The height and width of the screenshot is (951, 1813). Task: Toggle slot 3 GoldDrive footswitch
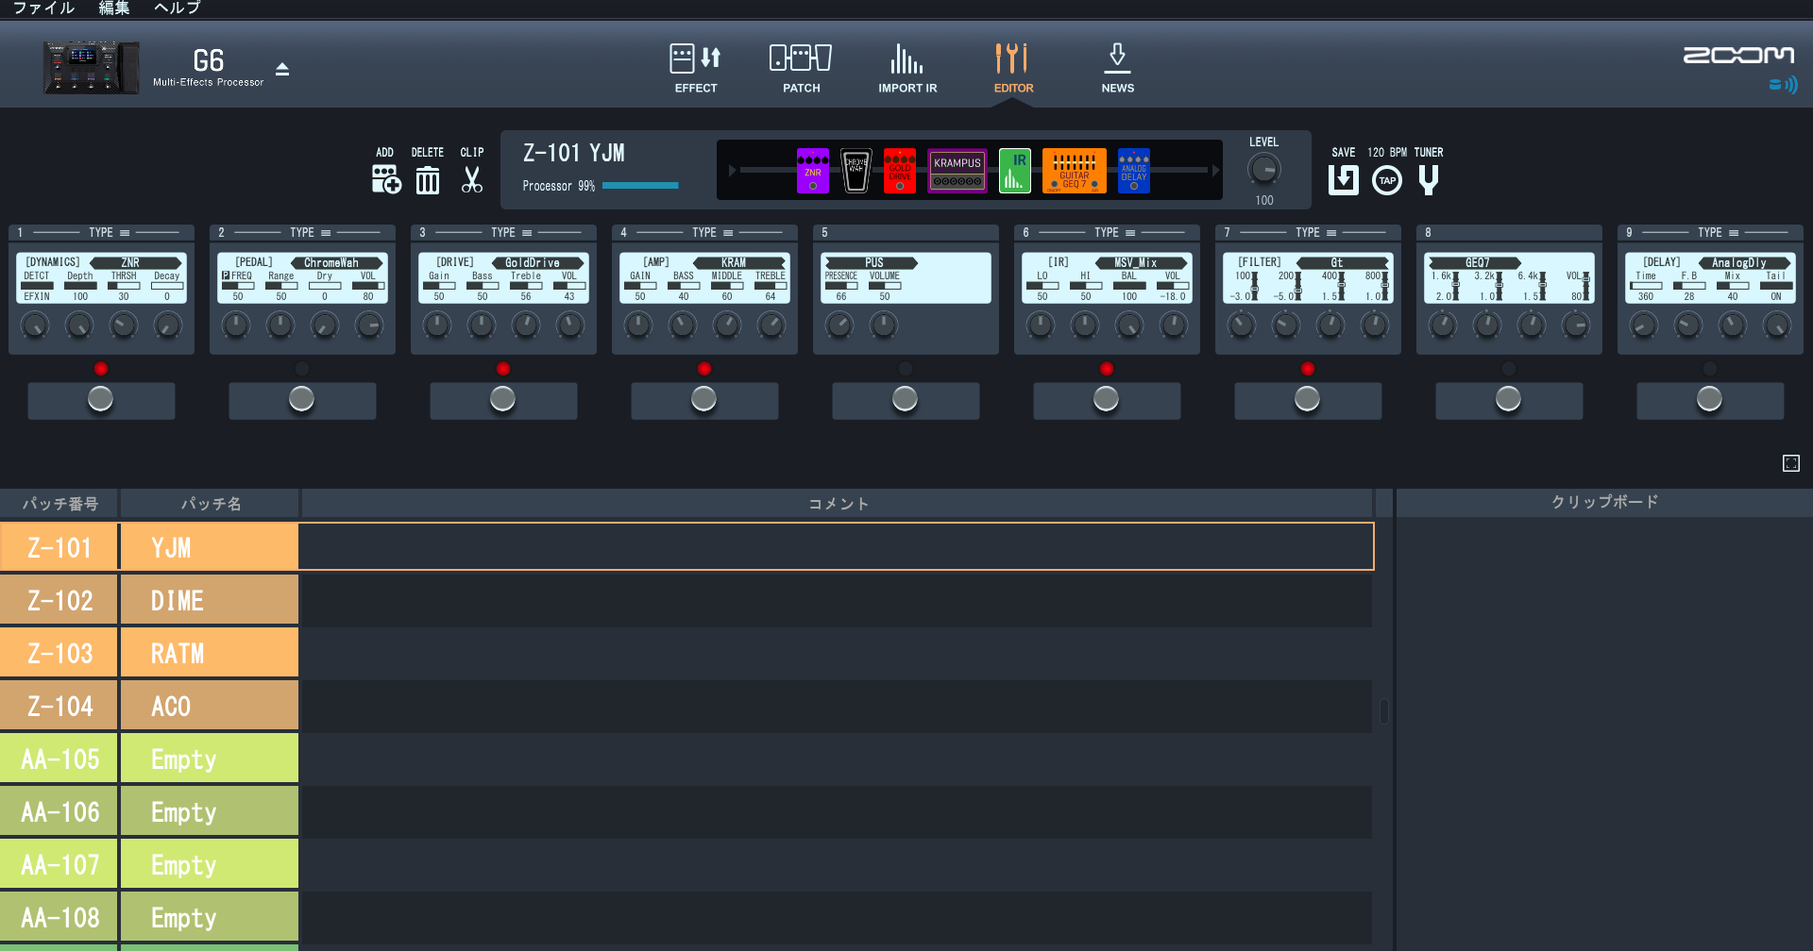(503, 400)
